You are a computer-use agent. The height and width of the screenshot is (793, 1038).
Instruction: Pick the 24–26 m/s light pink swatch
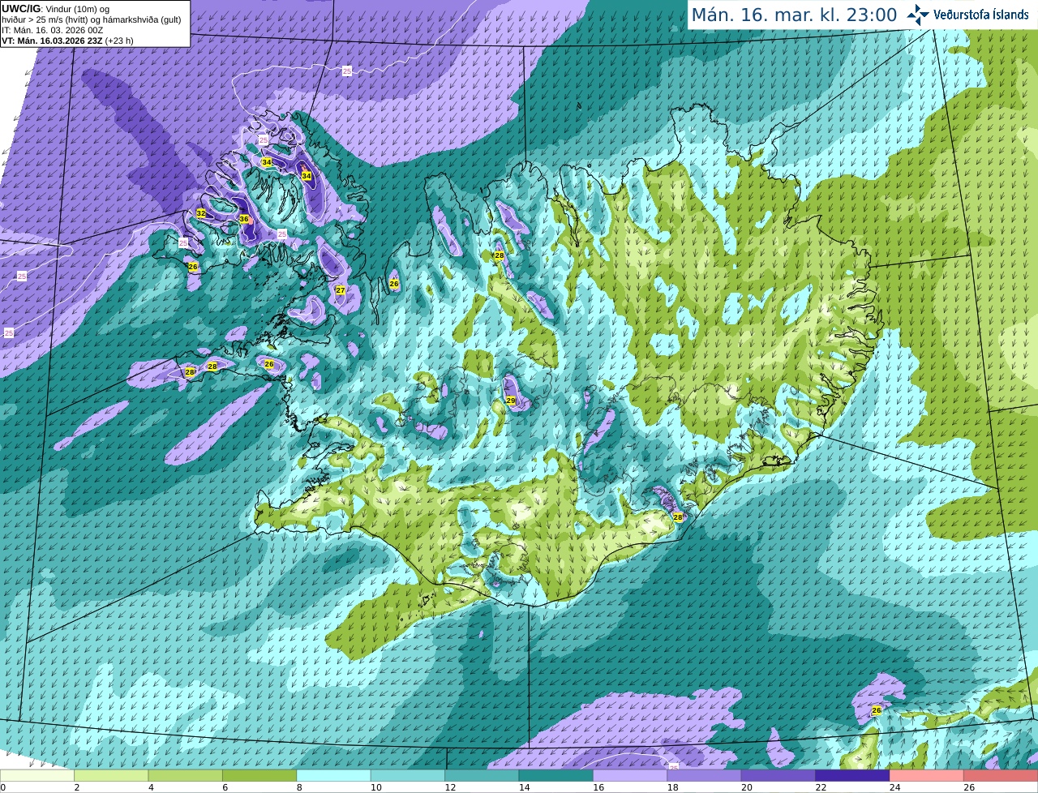point(926,776)
